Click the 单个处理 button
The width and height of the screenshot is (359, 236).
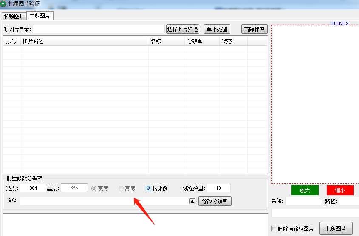217,29
